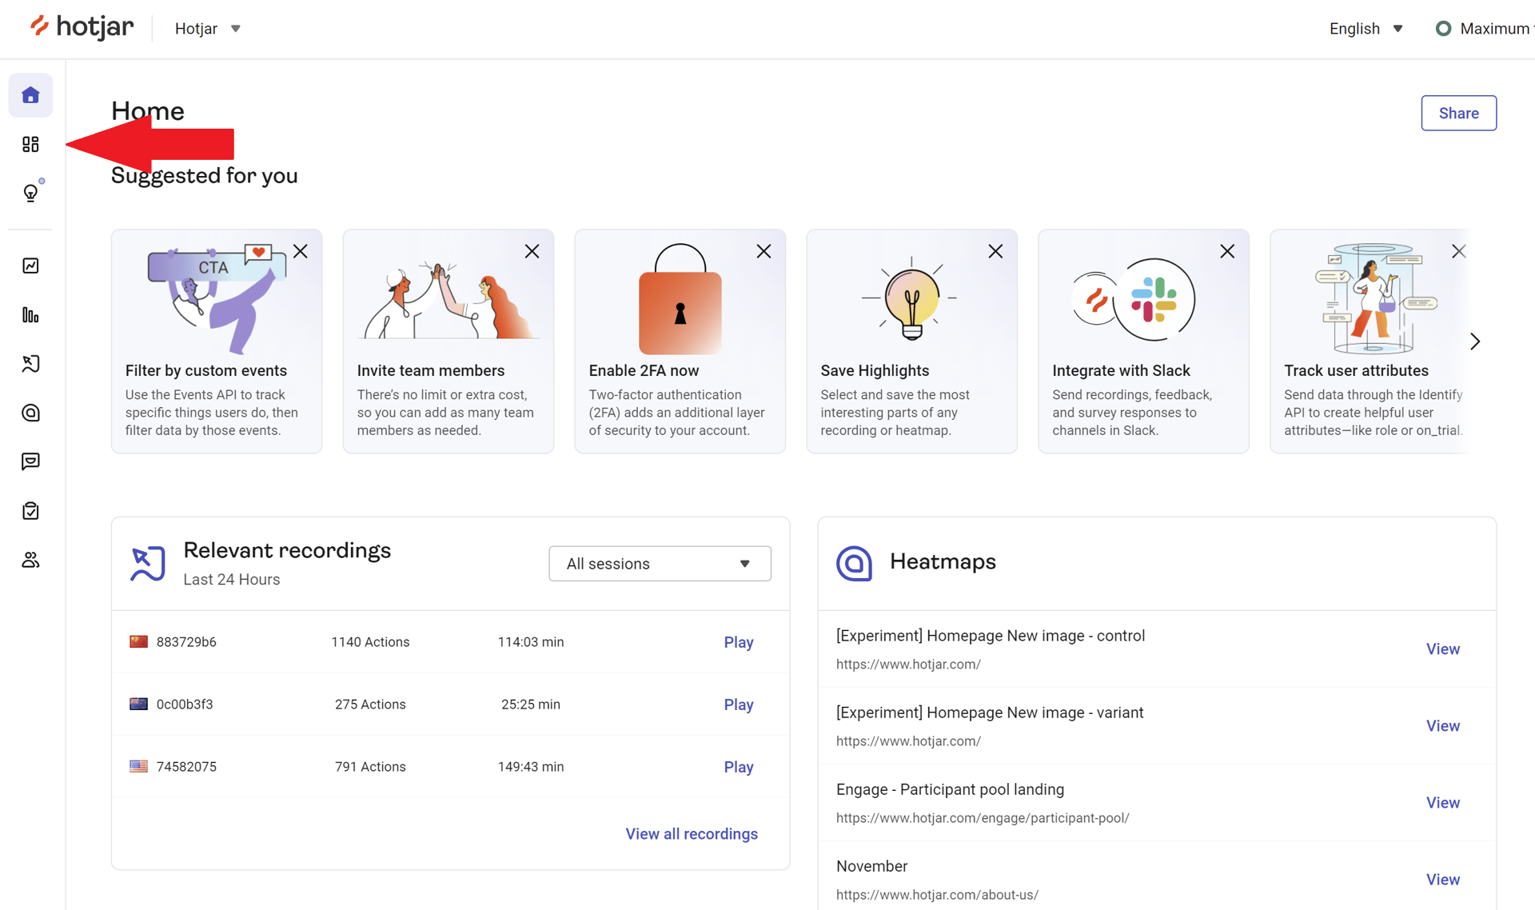Open the English language dropdown
Viewport: 1535px width, 910px height.
[x=1365, y=28]
